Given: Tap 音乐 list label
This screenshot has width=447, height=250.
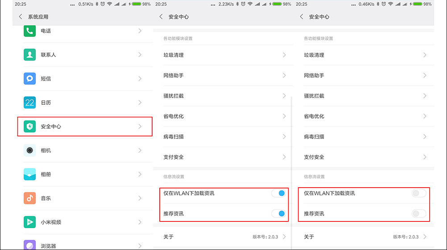Looking at the screenshot, I should [46, 198].
